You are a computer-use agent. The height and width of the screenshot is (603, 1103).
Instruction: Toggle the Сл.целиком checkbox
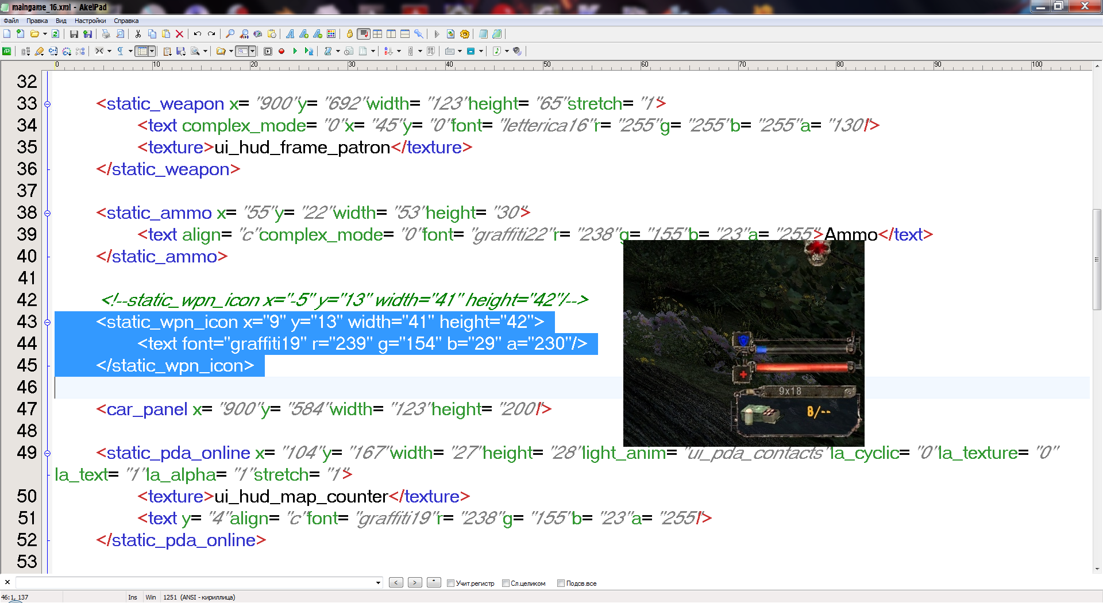[506, 583]
